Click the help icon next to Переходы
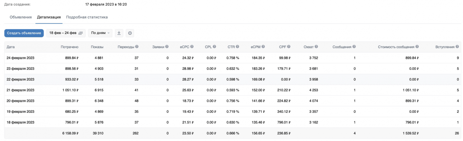The image size is (463, 141). 137,47
